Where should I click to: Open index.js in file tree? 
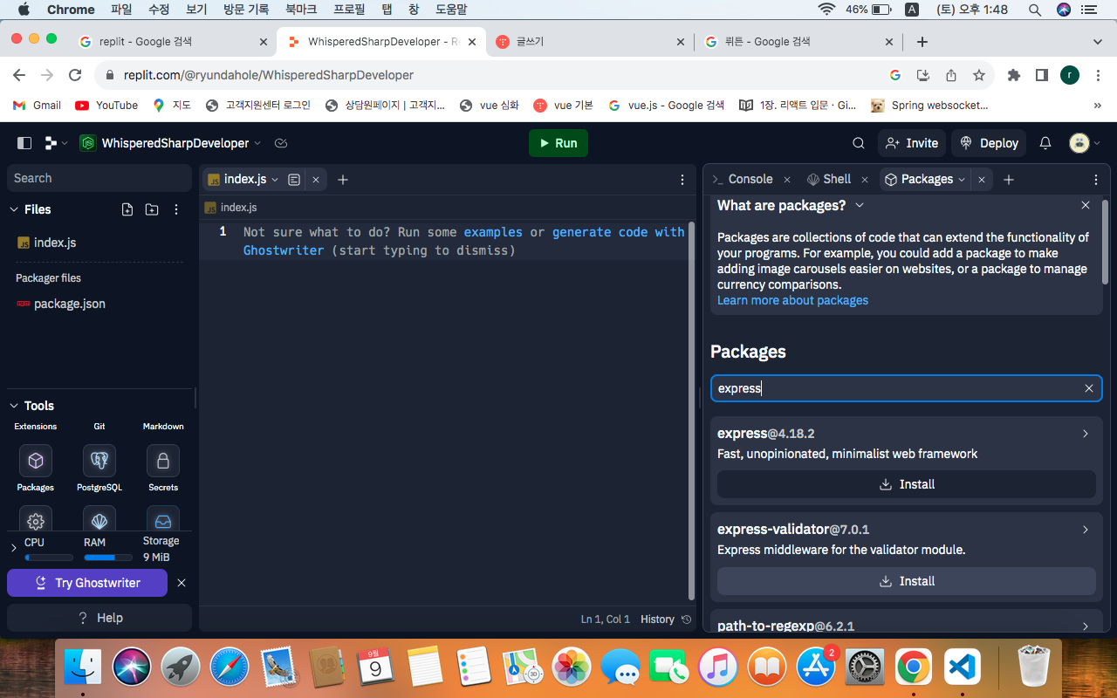(55, 243)
